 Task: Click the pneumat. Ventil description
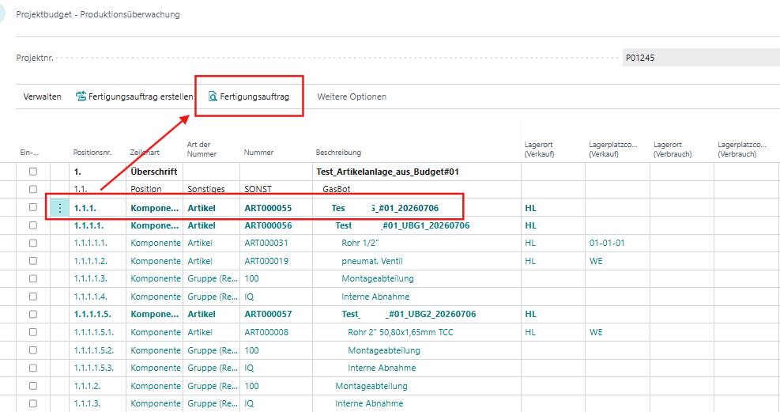click(372, 261)
